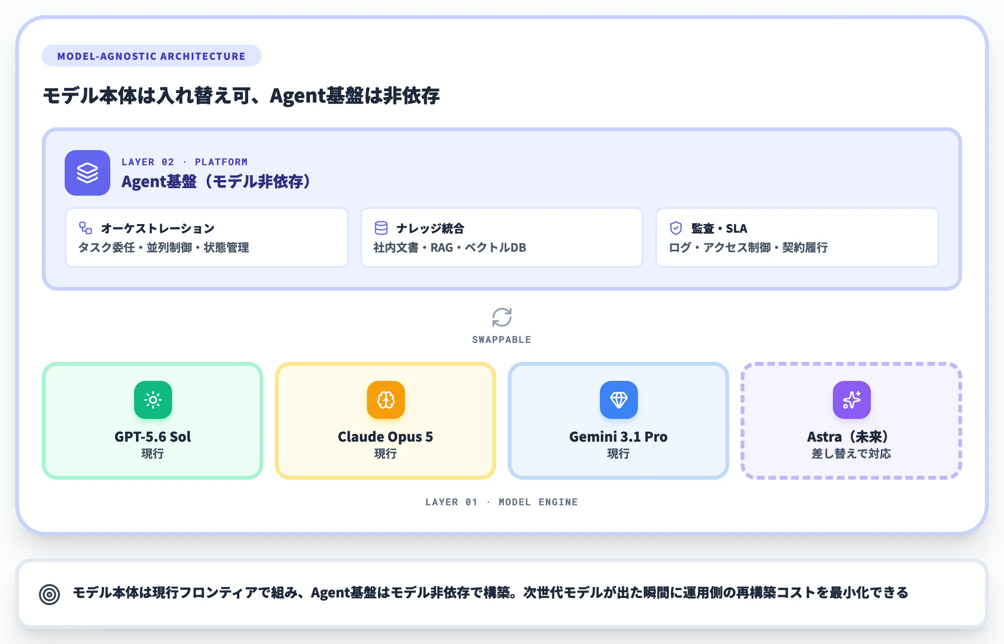Click 現行 under Gemini 3.1 Pro
The width and height of the screenshot is (1004, 644).
[x=618, y=454]
